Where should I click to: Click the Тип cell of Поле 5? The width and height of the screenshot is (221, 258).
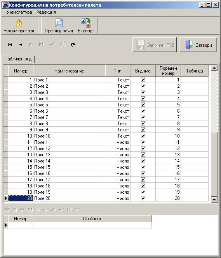(x=118, y=105)
